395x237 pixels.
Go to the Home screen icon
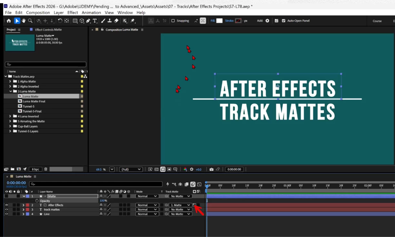9,21
